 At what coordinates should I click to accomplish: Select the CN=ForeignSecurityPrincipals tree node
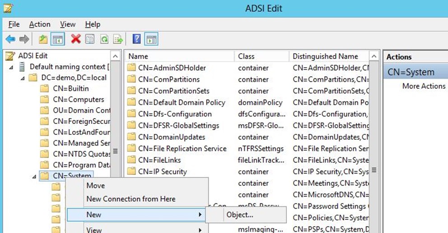tap(81, 121)
